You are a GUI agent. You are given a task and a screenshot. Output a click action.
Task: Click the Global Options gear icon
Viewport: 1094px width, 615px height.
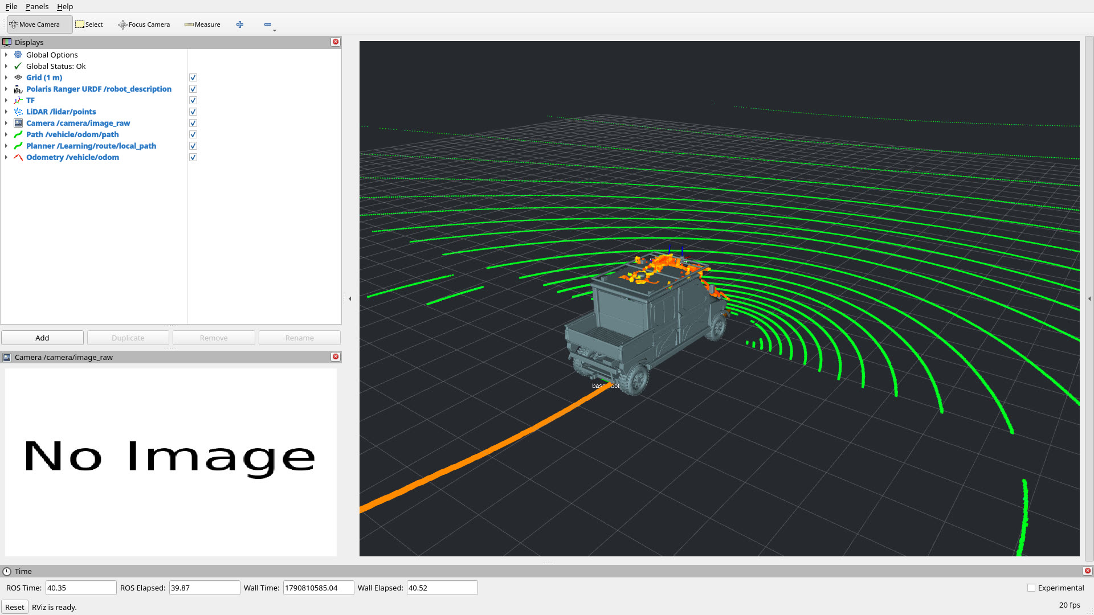point(18,55)
